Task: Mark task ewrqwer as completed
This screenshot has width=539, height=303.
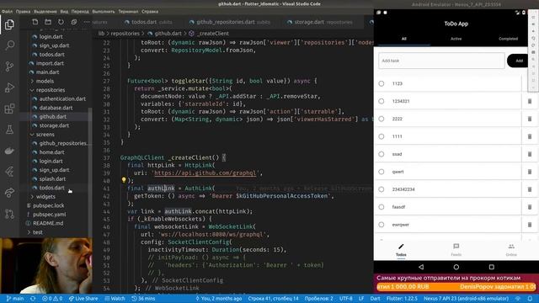Action: coord(382,225)
